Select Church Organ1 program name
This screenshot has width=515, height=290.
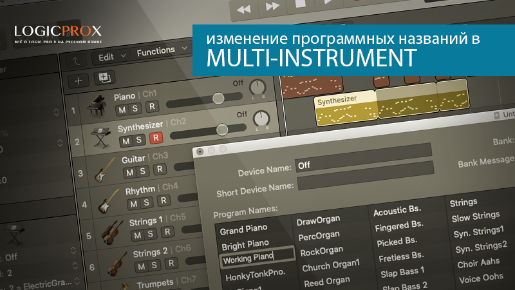coord(331,266)
